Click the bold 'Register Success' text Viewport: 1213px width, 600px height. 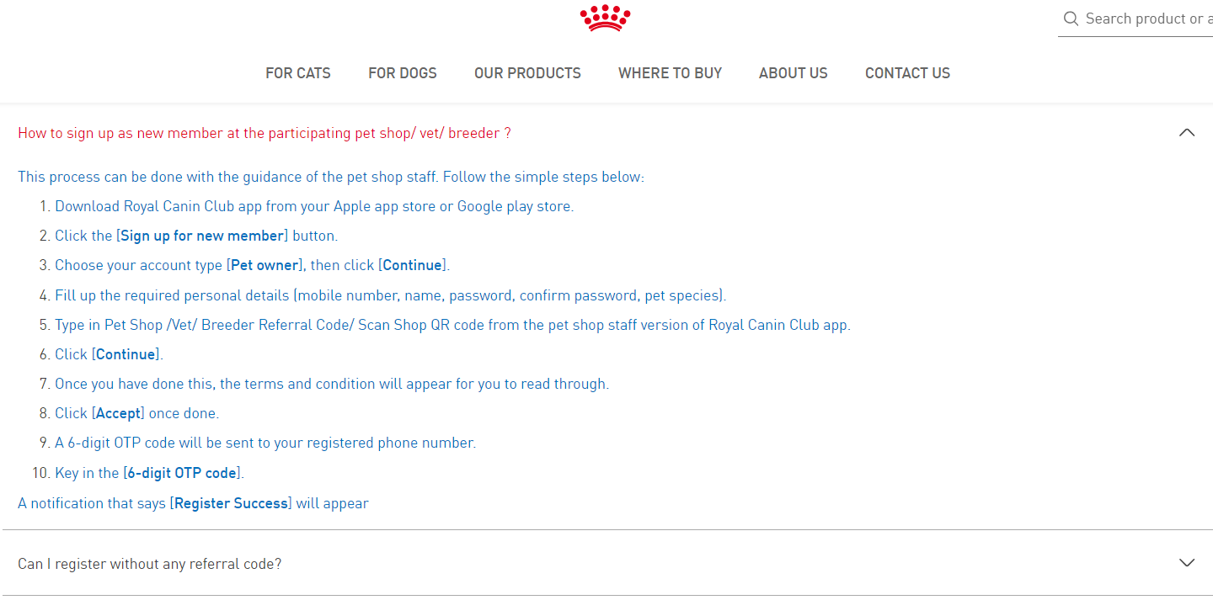231,503
